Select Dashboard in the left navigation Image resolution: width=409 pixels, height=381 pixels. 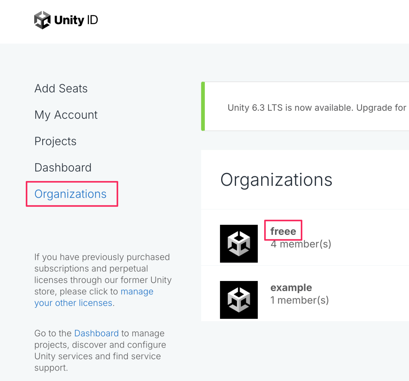coord(63,168)
